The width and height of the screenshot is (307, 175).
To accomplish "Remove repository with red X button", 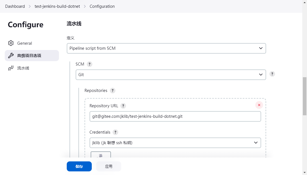I will coord(259,105).
